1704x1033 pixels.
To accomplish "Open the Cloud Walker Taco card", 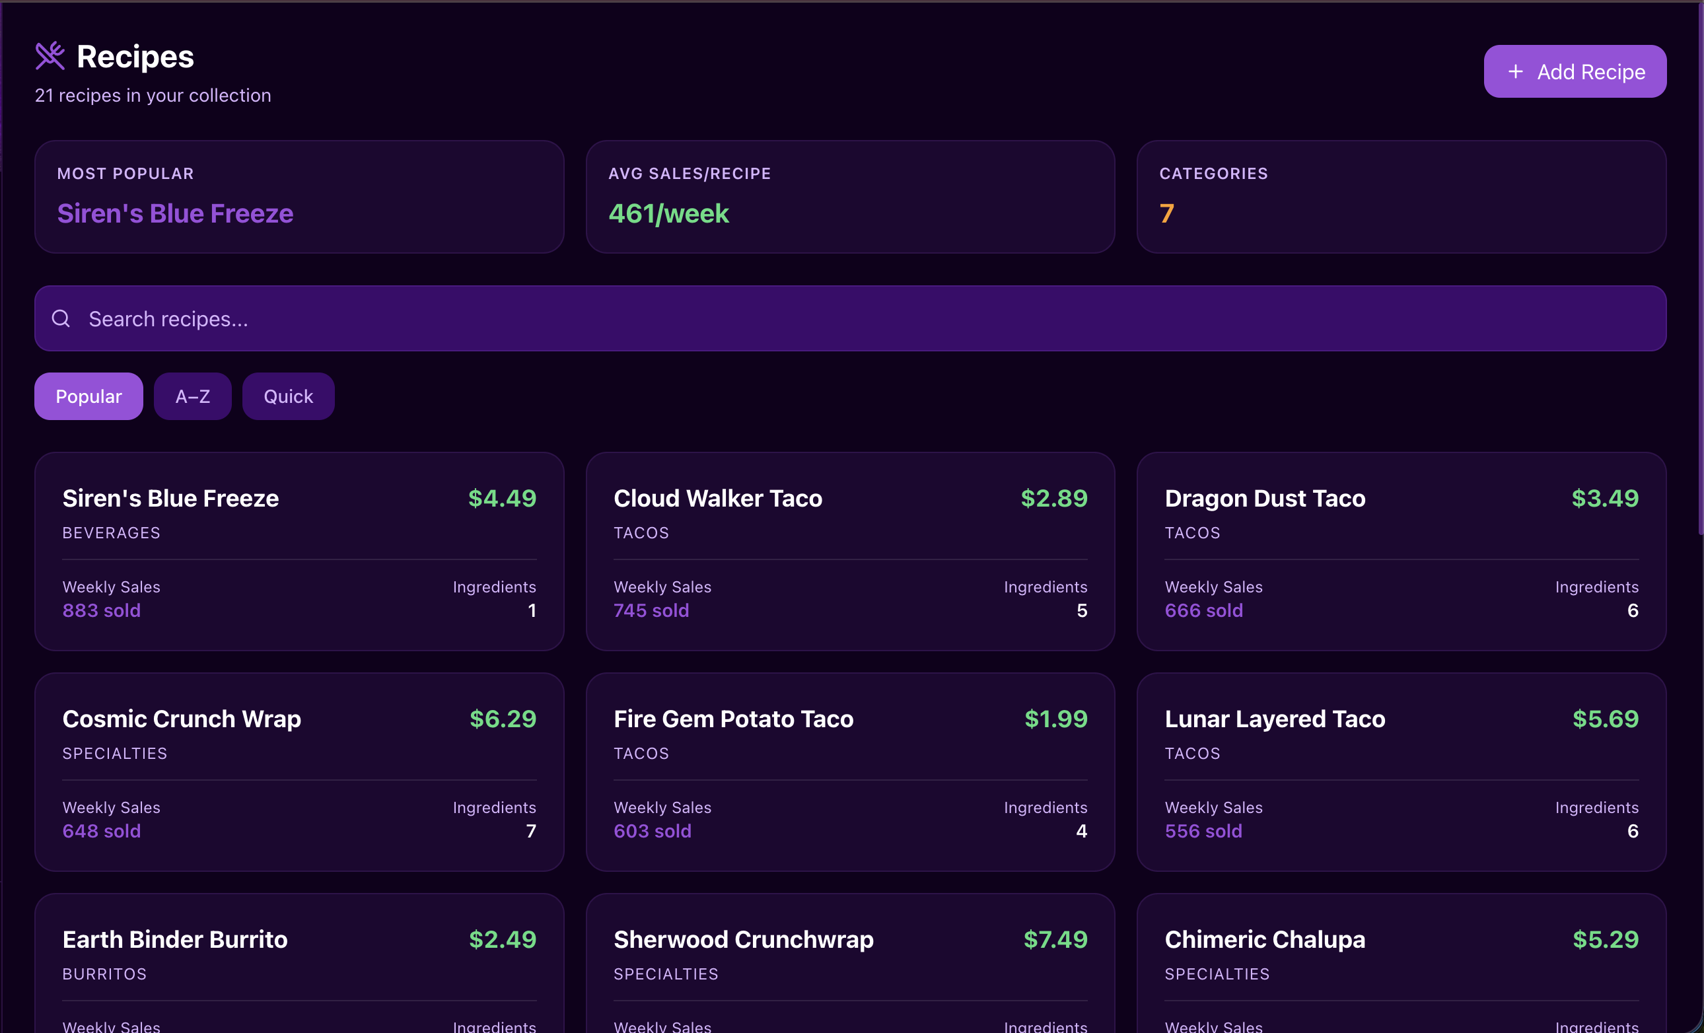I will tap(849, 550).
